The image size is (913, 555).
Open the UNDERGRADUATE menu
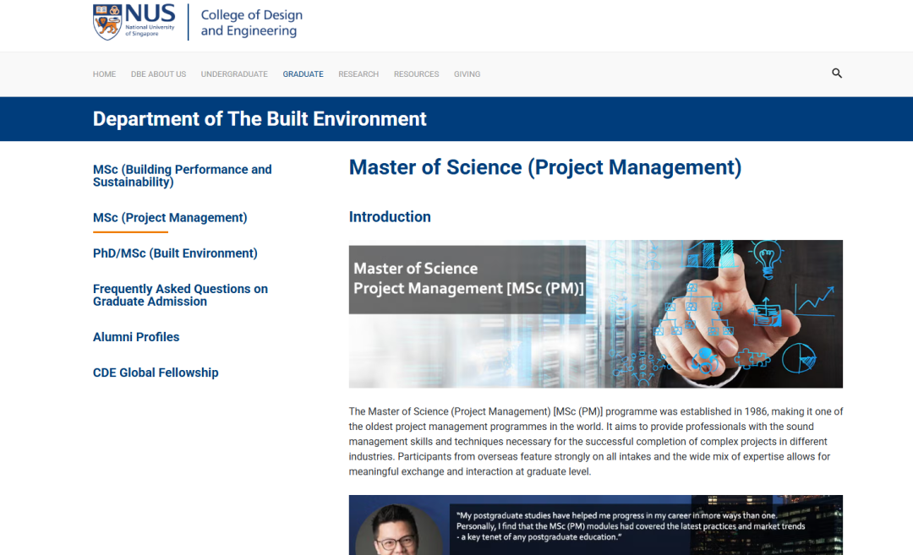[x=234, y=74]
